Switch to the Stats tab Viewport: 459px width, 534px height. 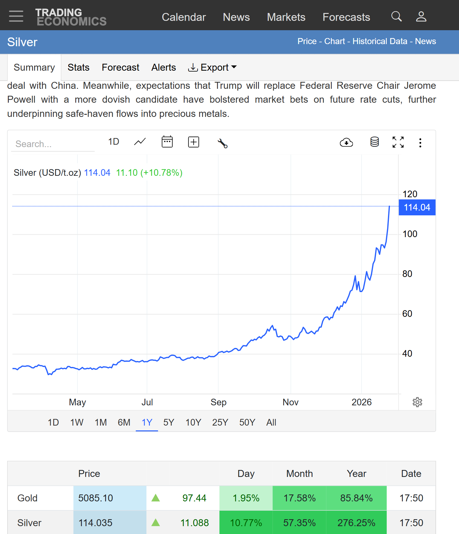pos(79,67)
